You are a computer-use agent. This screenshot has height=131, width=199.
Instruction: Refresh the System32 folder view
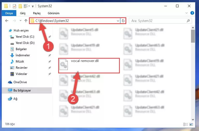(x=123, y=21)
